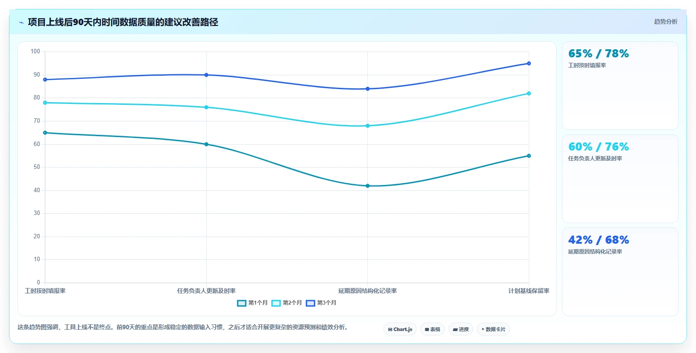Select the 第1个月 data point at 计划基线保留率
This screenshot has height=353, width=696.
[x=529, y=156]
